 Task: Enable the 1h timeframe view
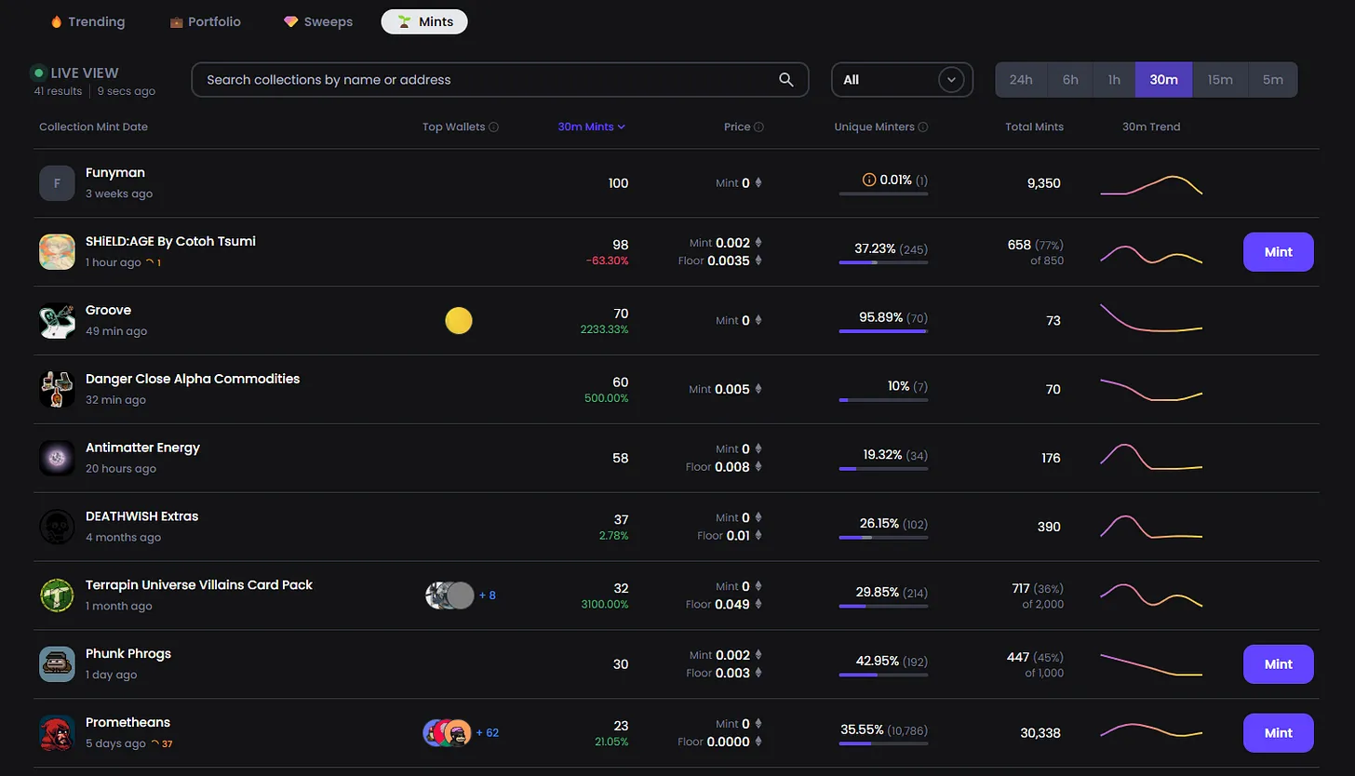tap(1114, 79)
